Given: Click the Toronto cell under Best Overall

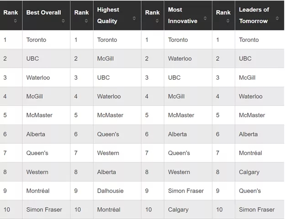Looking at the screenshot, I should click(x=36, y=40).
